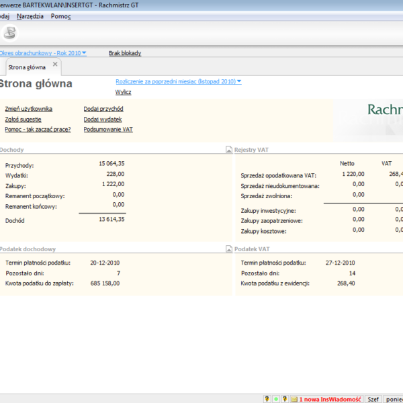The image size is (403, 403).
Task: Click the Dodaj przychód link
Action: [x=103, y=109]
